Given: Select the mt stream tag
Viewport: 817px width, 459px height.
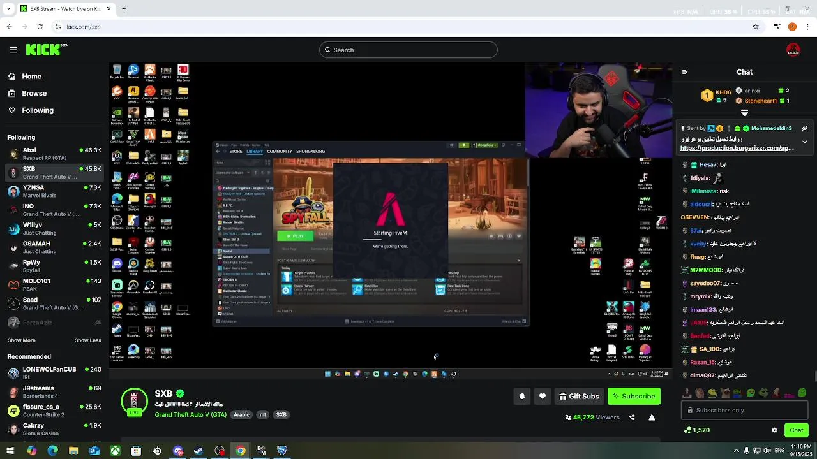Looking at the screenshot, I should pyautogui.click(x=262, y=415).
